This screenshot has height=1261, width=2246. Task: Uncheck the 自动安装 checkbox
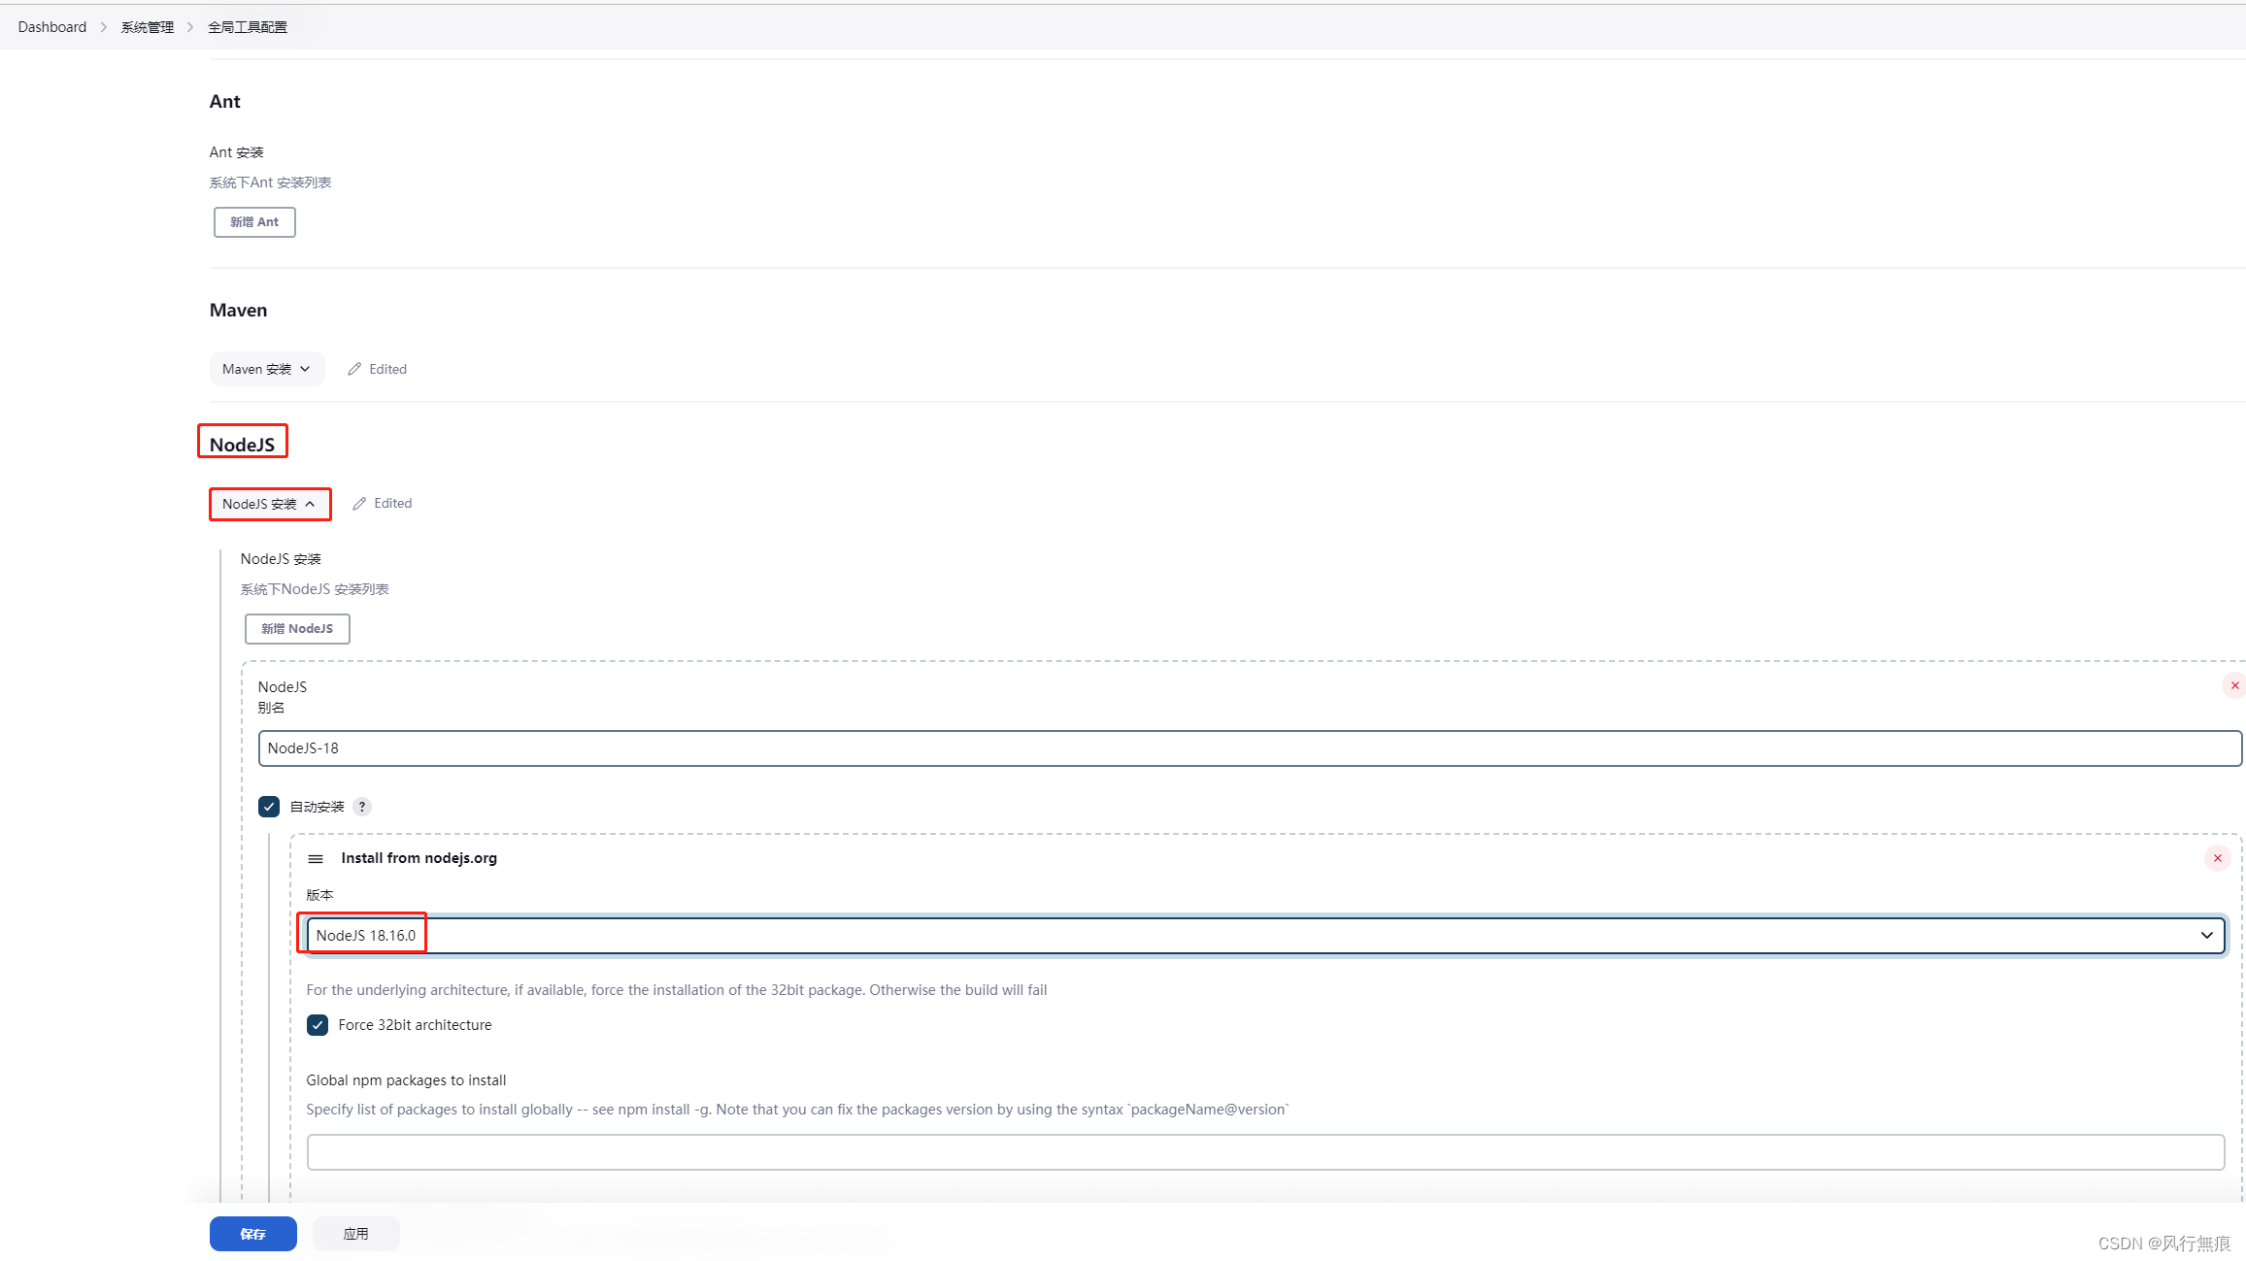[x=269, y=807]
